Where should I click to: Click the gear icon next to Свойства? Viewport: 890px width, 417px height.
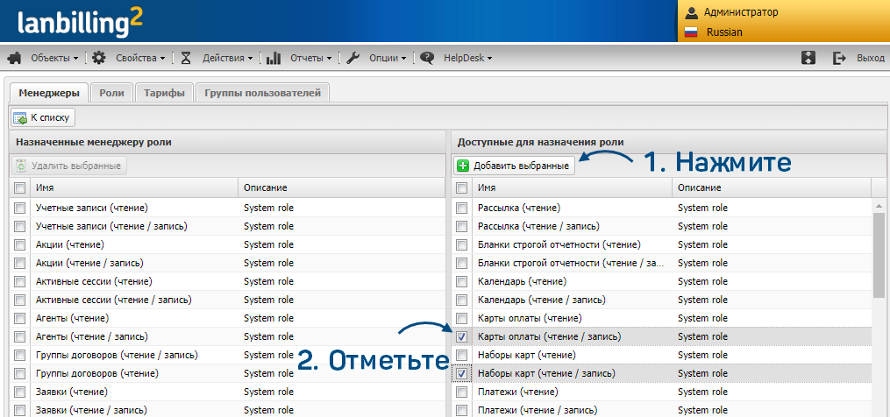(x=99, y=58)
